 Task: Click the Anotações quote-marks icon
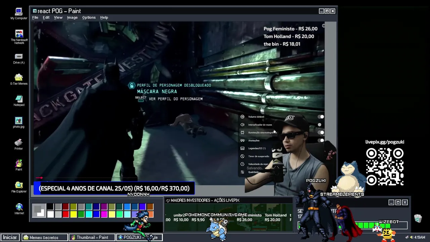(242, 140)
